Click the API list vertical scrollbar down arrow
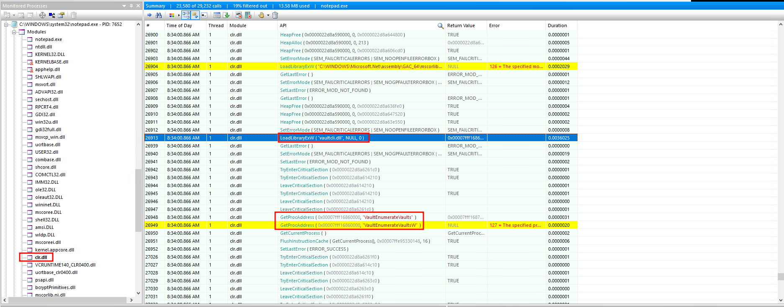The height and width of the screenshot is (307, 784). (780, 300)
